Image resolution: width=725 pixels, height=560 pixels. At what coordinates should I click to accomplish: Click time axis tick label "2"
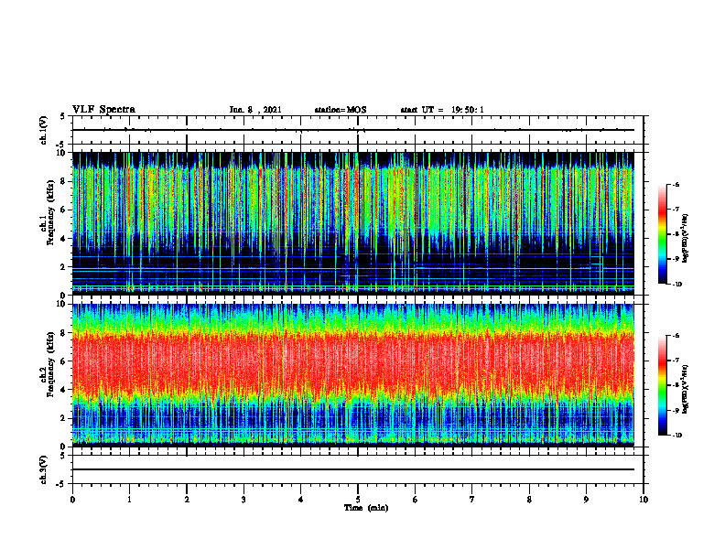coord(187,500)
